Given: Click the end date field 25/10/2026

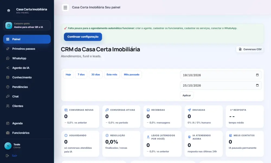Looking at the screenshot, I should (221, 85).
